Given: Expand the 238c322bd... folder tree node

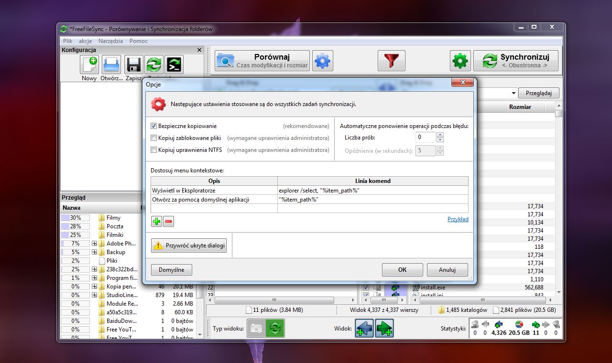Looking at the screenshot, I should 94,269.
